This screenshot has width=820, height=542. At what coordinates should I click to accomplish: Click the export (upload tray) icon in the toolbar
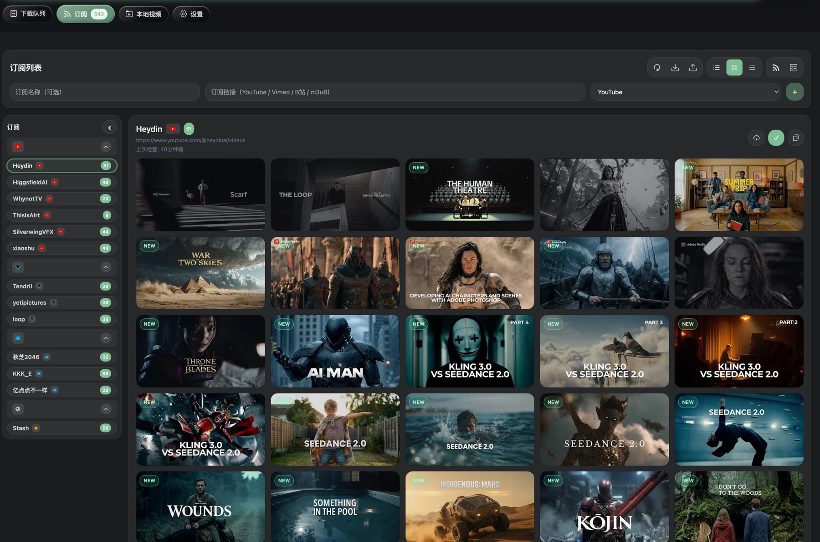click(x=693, y=68)
